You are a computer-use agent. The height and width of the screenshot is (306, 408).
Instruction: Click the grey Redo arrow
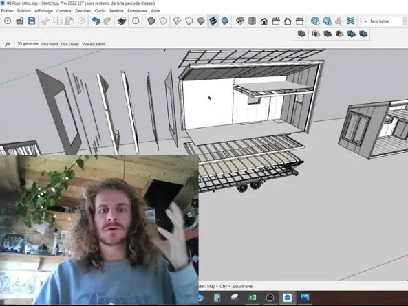pos(107,21)
